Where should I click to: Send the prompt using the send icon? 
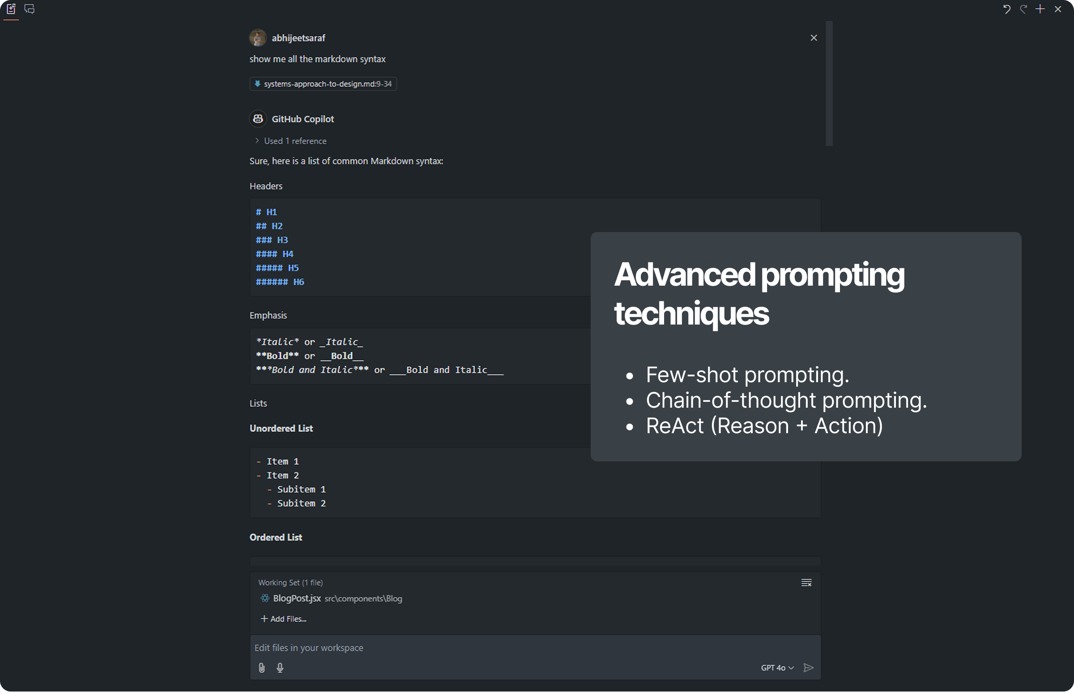pyautogui.click(x=808, y=668)
